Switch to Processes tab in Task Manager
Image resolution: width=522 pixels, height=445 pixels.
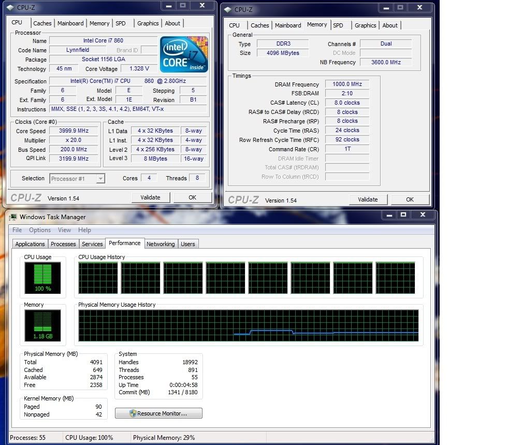[63, 244]
